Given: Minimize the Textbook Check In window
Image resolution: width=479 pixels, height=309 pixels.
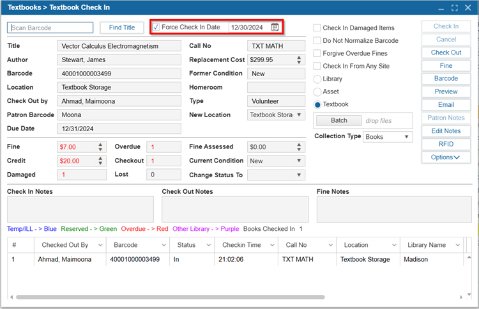Looking at the screenshot, I should (441, 8).
